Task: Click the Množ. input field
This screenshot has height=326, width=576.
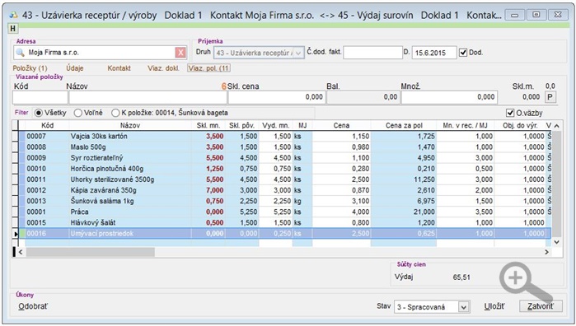Action: coord(449,97)
